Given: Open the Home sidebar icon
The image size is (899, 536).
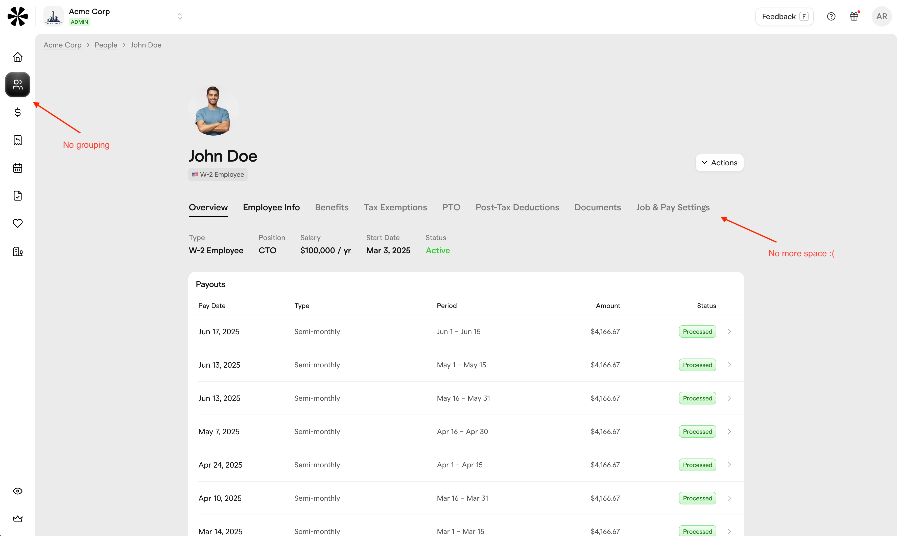Looking at the screenshot, I should click(x=17, y=57).
